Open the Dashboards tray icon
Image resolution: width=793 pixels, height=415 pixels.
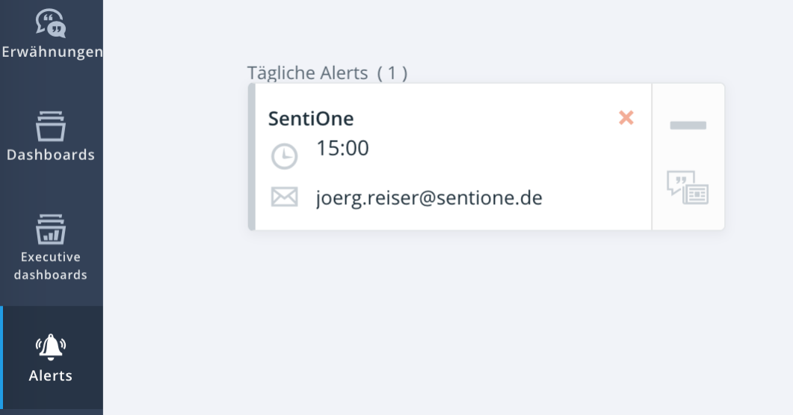click(x=51, y=126)
